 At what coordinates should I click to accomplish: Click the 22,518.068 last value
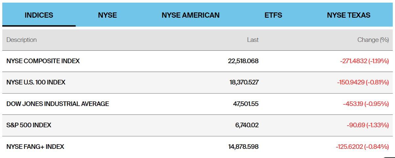pyautogui.click(x=243, y=61)
